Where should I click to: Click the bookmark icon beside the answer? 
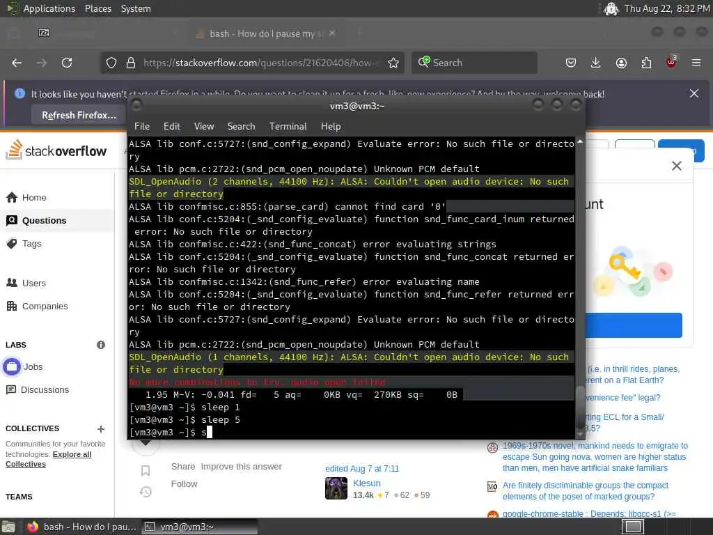146,471
